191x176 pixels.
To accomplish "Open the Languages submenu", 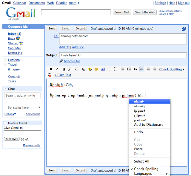I will pyautogui.click(x=150, y=174).
